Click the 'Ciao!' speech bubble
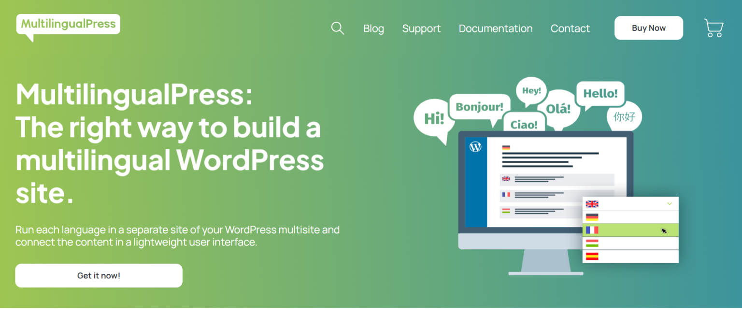742x313 pixels. (524, 124)
